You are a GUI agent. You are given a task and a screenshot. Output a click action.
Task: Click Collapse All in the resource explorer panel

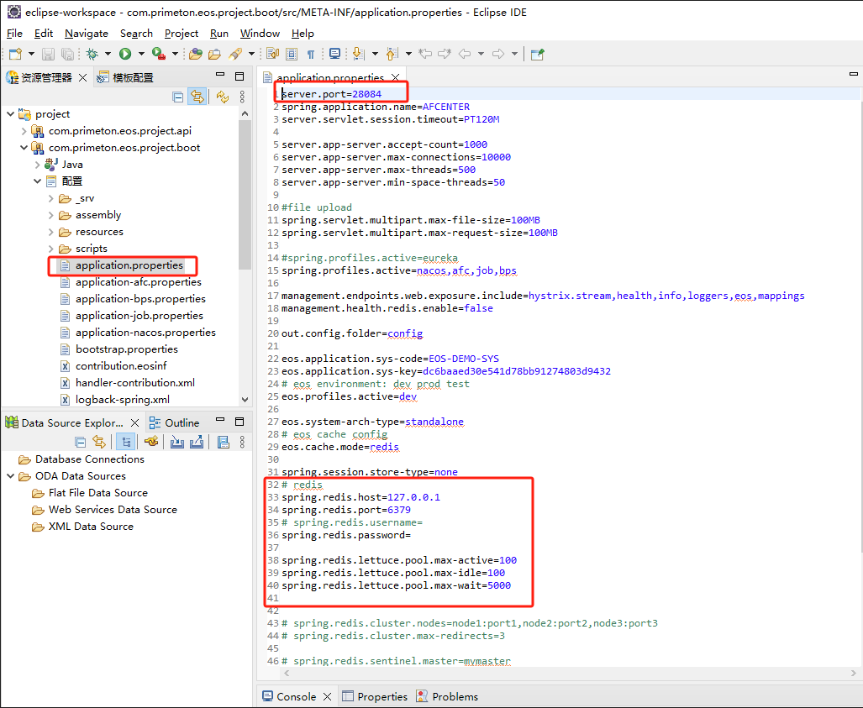178,97
